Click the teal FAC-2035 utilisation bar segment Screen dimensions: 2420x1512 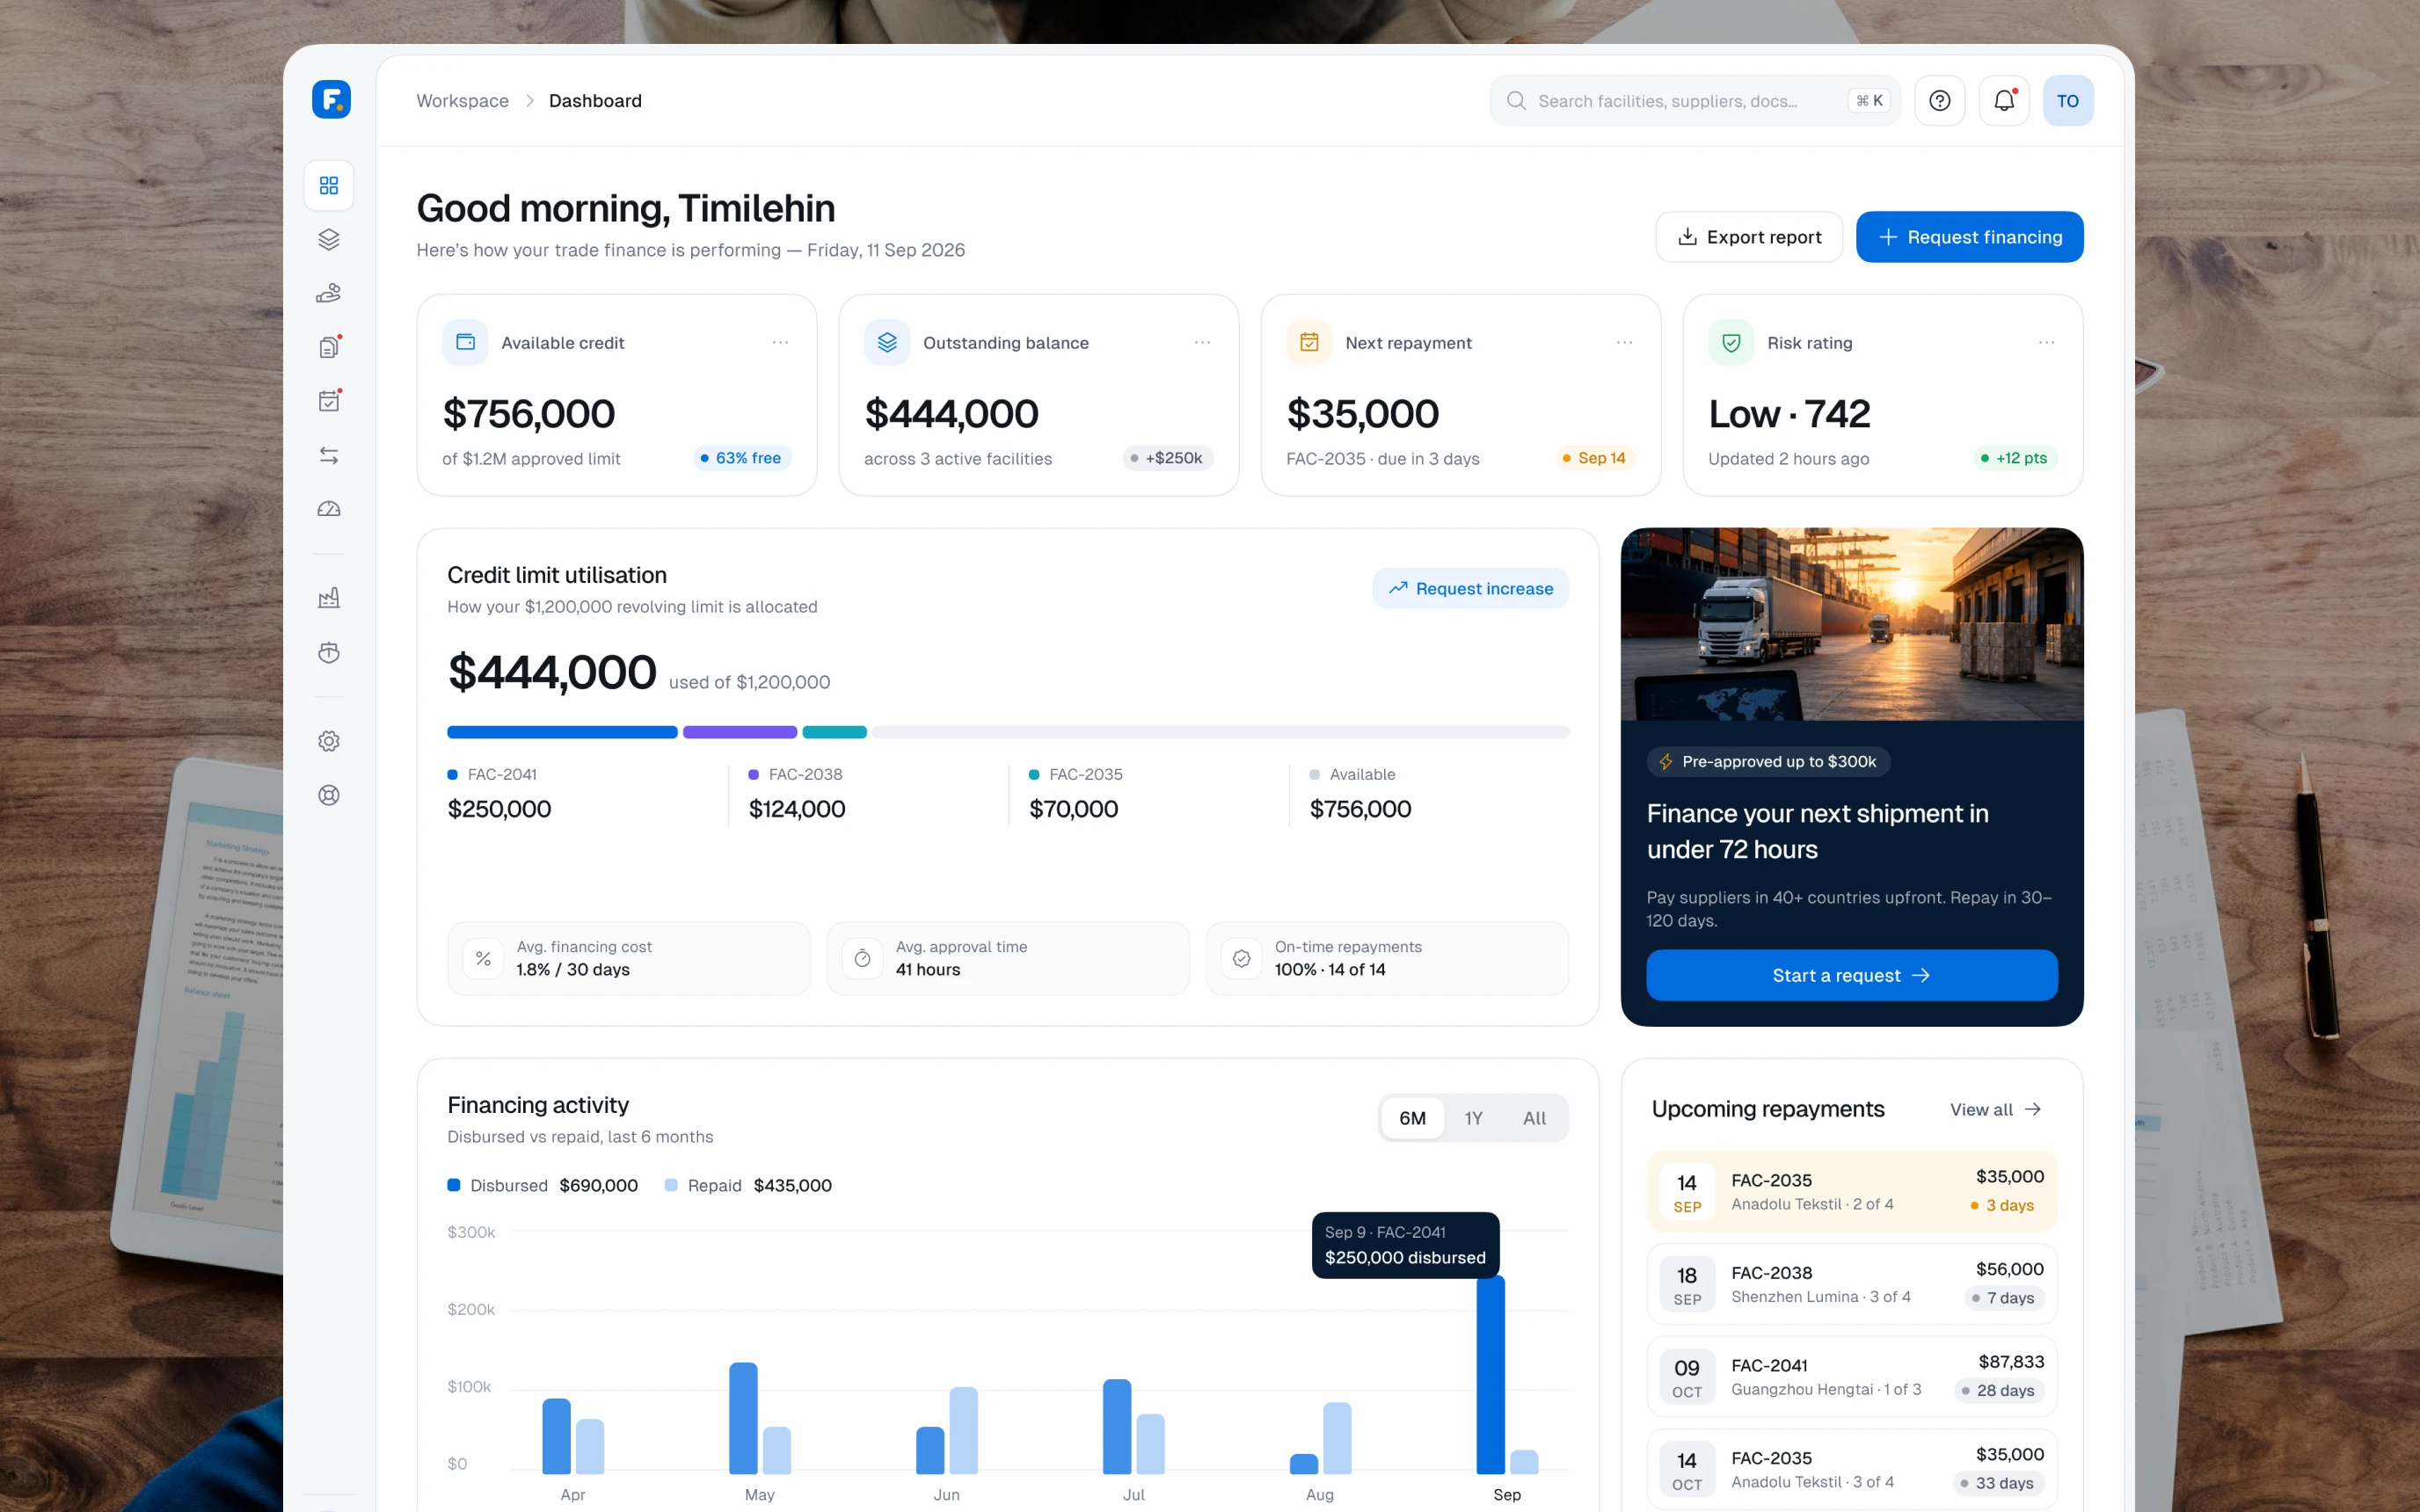834,733
